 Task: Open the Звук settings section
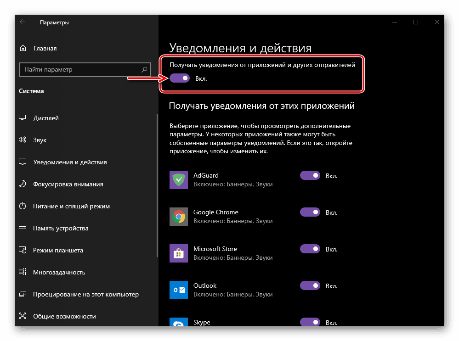pos(40,140)
